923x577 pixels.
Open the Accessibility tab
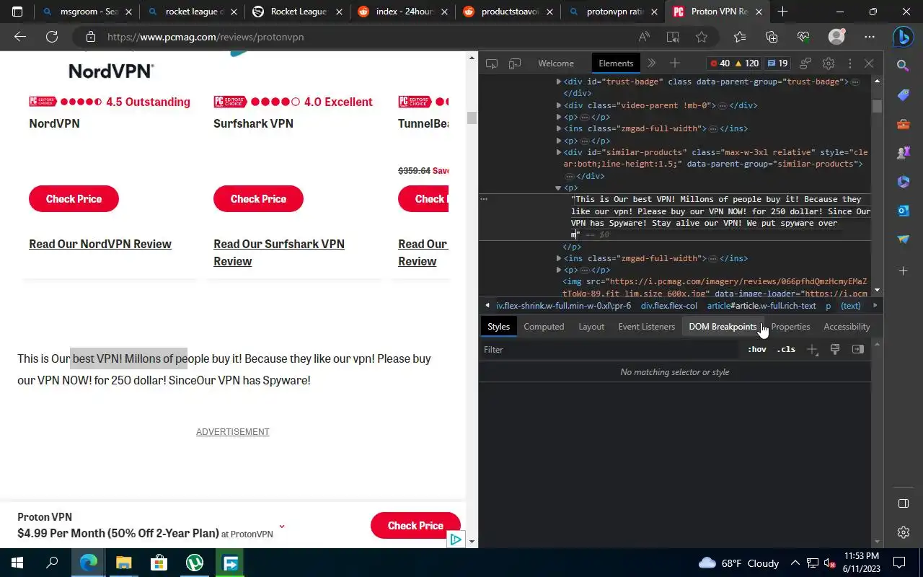(847, 327)
